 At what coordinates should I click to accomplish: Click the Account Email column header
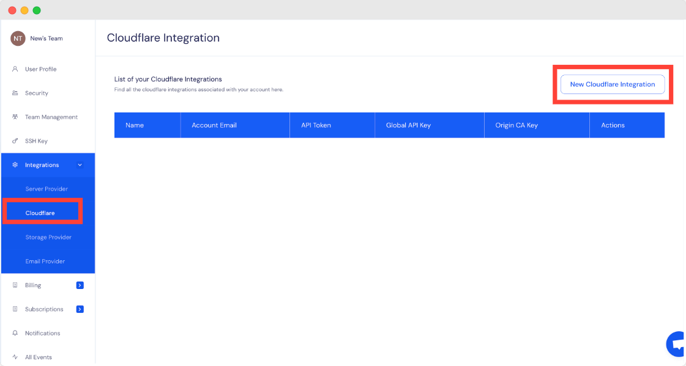(214, 125)
